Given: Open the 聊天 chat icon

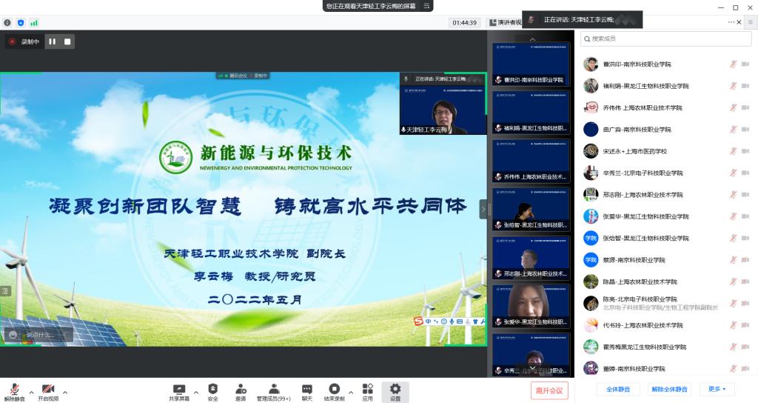Looking at the screenshot, I should 306,390.
